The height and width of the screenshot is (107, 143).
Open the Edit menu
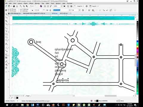(10, 3)
